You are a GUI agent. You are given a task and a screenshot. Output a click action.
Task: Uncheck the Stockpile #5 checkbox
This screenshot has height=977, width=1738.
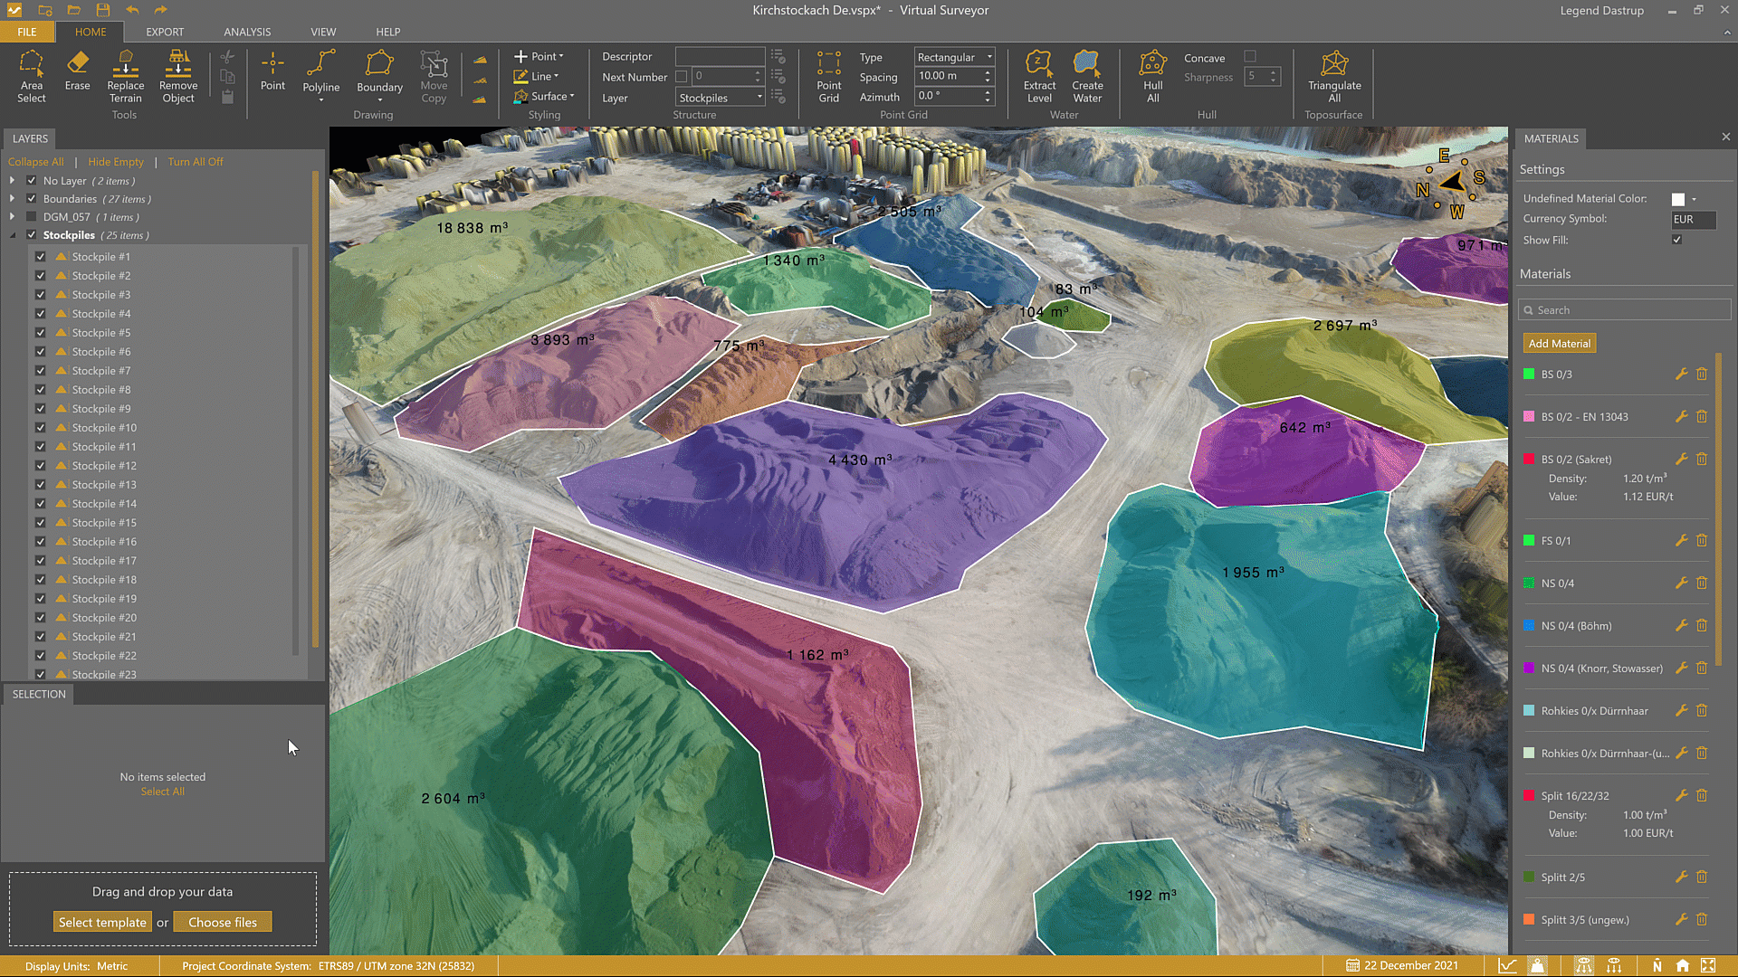tap(41, 333)
